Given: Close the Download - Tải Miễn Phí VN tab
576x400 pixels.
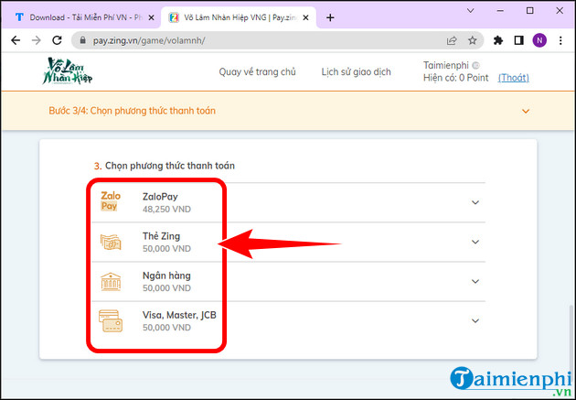Looking at the screenshot, I should tap(151, 17).
